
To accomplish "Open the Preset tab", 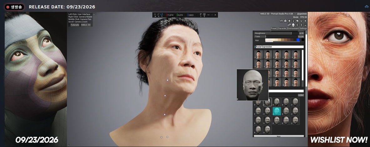I will 274,28.
